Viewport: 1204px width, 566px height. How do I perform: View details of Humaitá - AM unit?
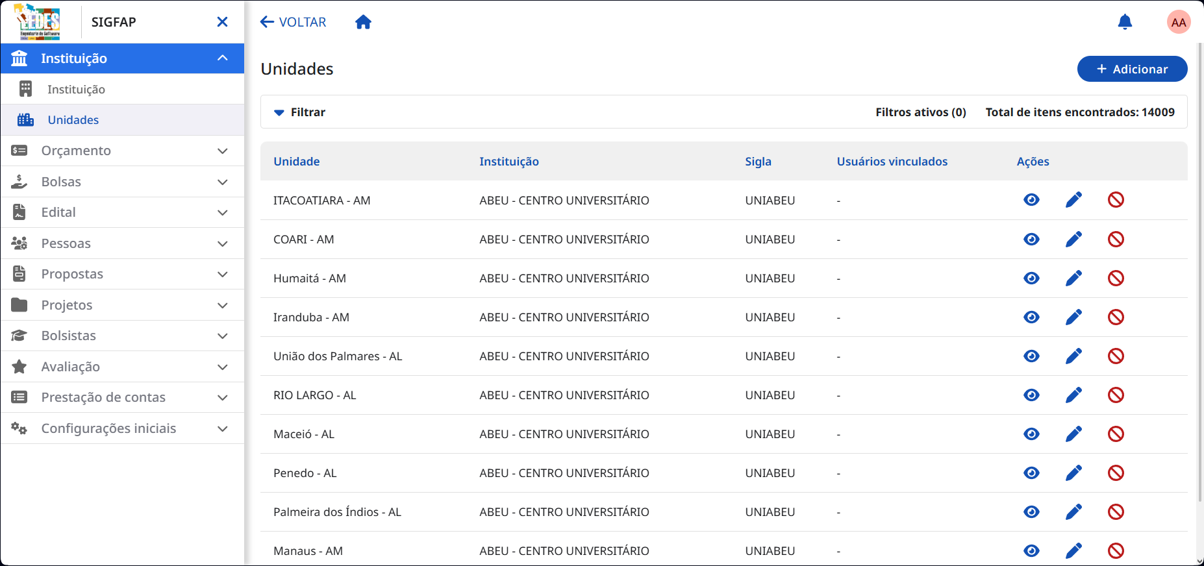pos(1031,278)
